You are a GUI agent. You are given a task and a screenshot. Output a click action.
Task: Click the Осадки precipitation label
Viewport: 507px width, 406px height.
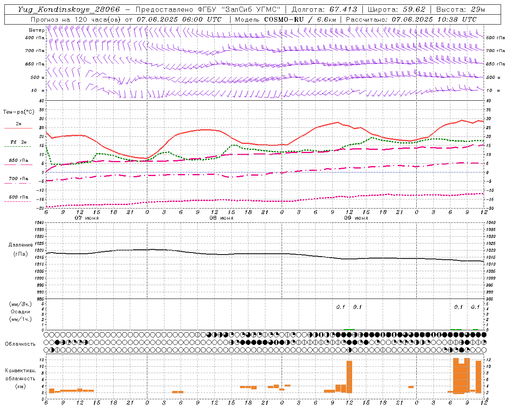tap(21, 312)
